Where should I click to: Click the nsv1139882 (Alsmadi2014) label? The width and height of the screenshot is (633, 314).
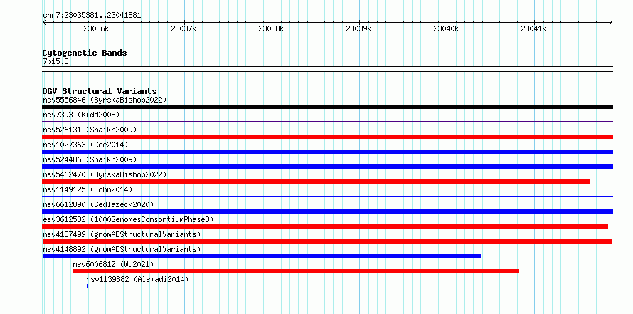tap(137, 279)
